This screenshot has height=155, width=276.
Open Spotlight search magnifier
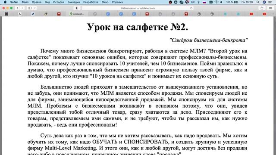coord(258,2)
